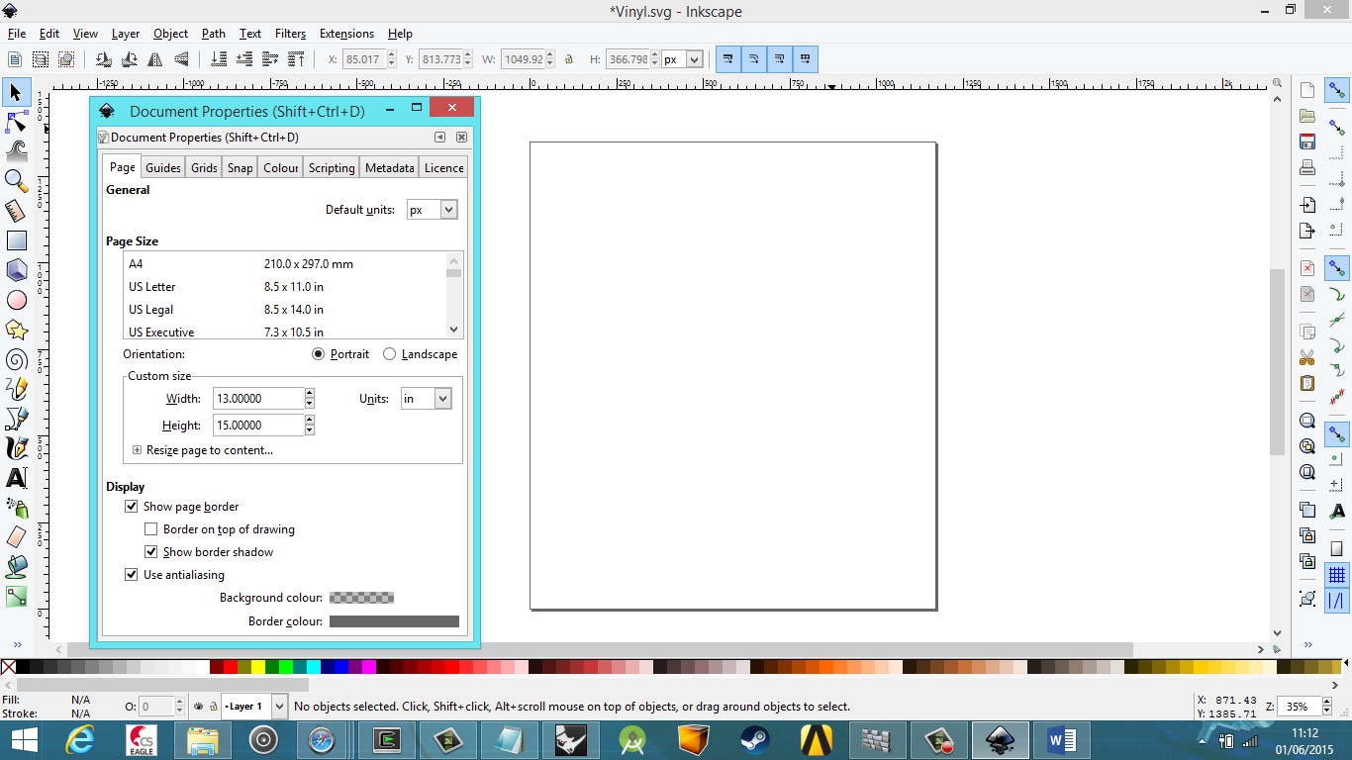
Task: Switch to the Metadata tab
Action: tap(390, 168)
